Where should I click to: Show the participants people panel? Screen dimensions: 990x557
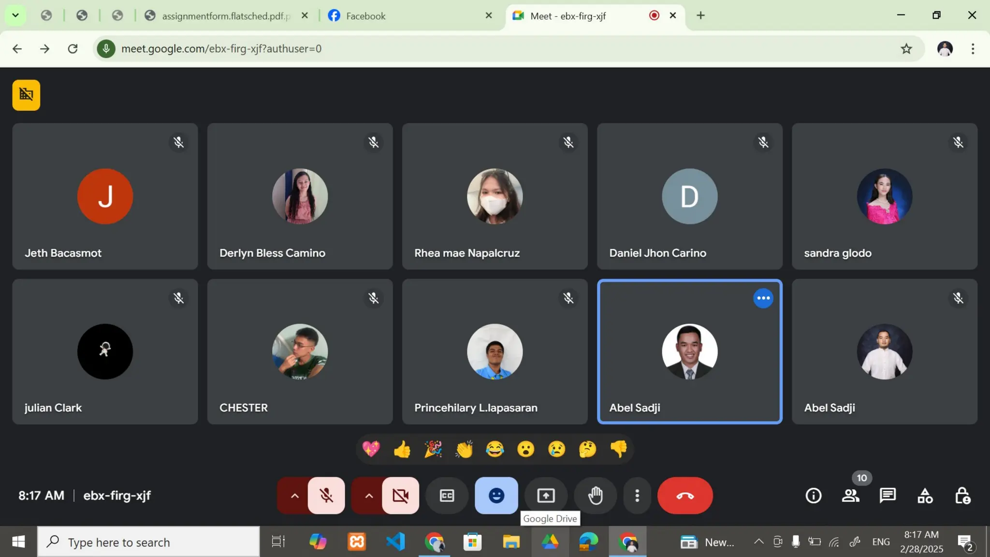tap(850, 496)
